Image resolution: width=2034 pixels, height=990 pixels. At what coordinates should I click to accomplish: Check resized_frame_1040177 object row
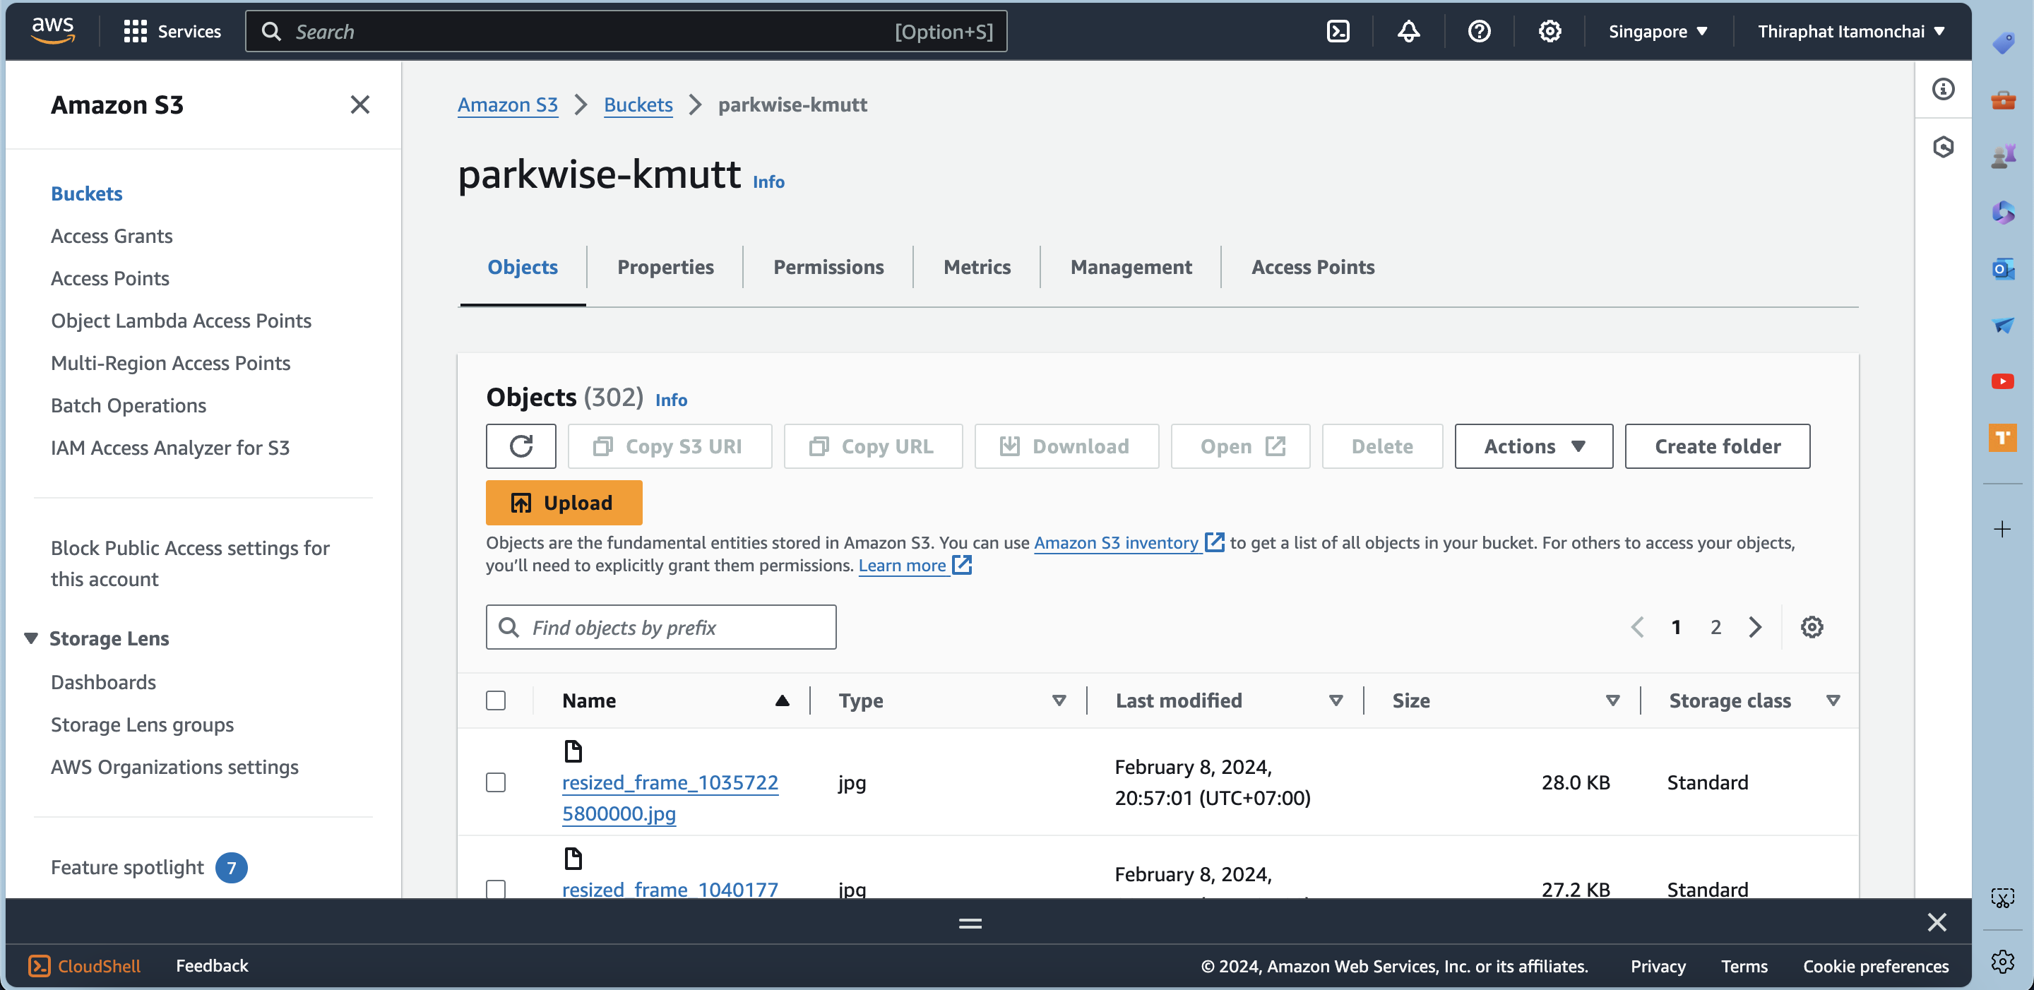pos(496,889)
